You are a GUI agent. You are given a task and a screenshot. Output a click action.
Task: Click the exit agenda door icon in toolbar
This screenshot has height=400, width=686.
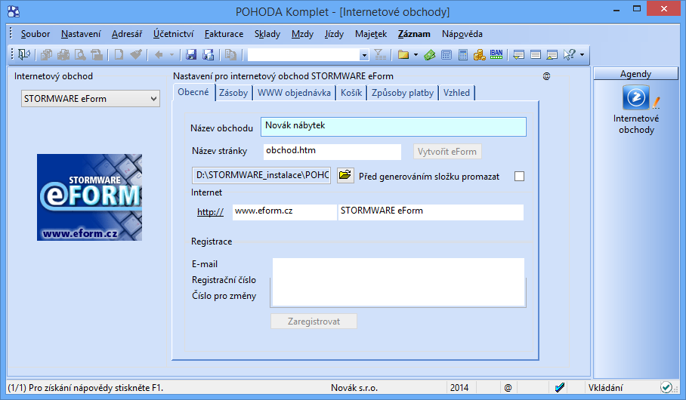tap(24, 54)
